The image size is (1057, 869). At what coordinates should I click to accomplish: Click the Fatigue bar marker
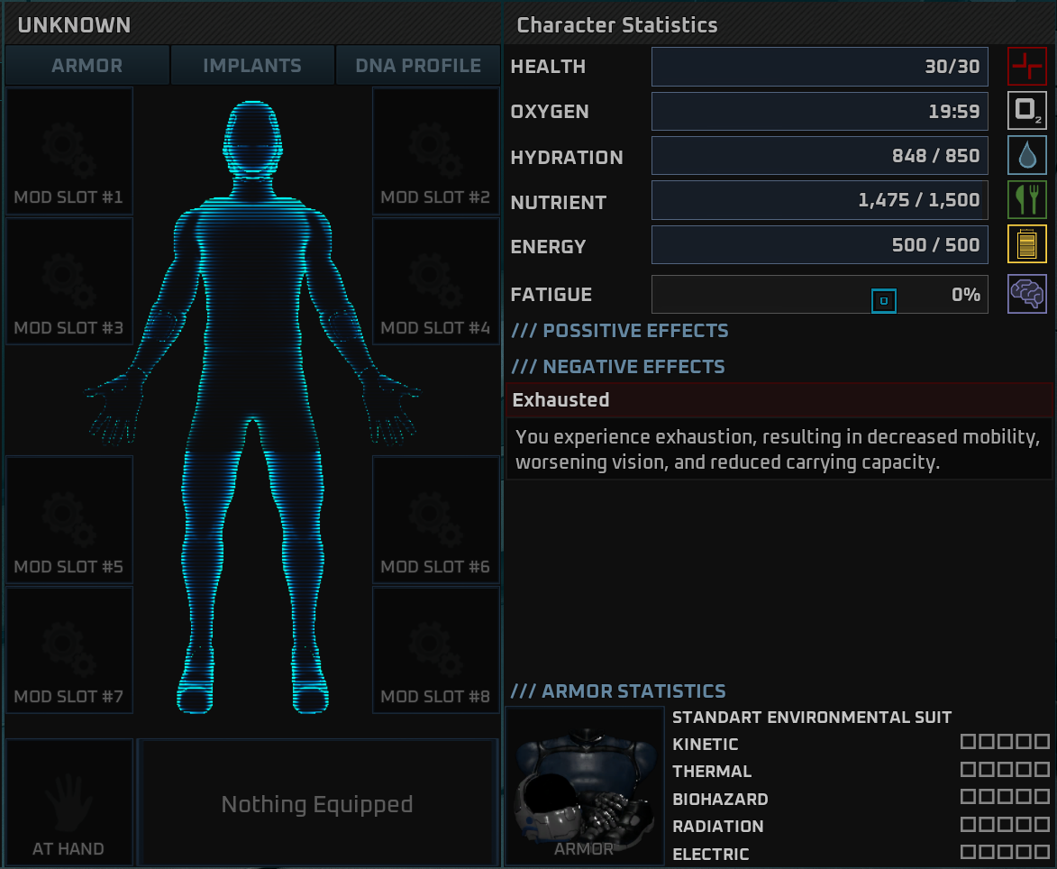coord(884,300)
